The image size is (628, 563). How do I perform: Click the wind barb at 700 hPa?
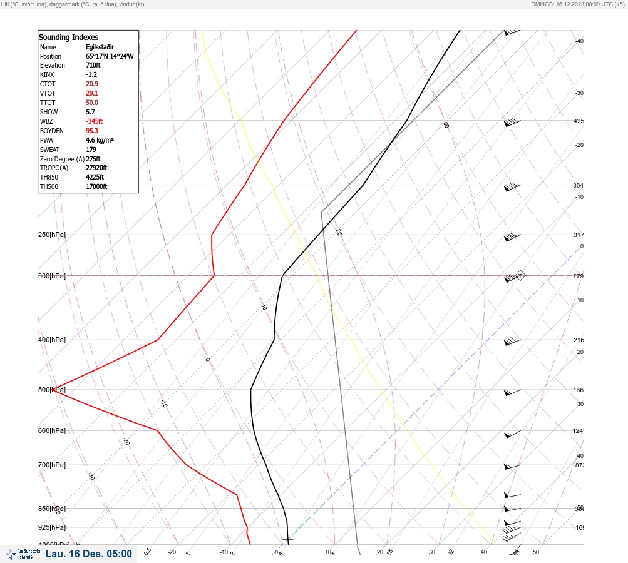(x=512, y=467)
